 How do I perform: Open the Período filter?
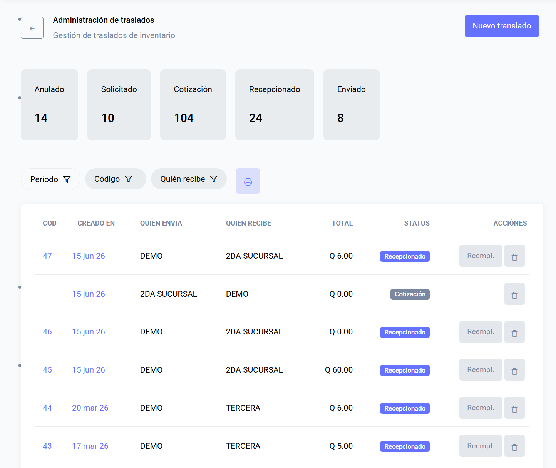tap(50, 179)
